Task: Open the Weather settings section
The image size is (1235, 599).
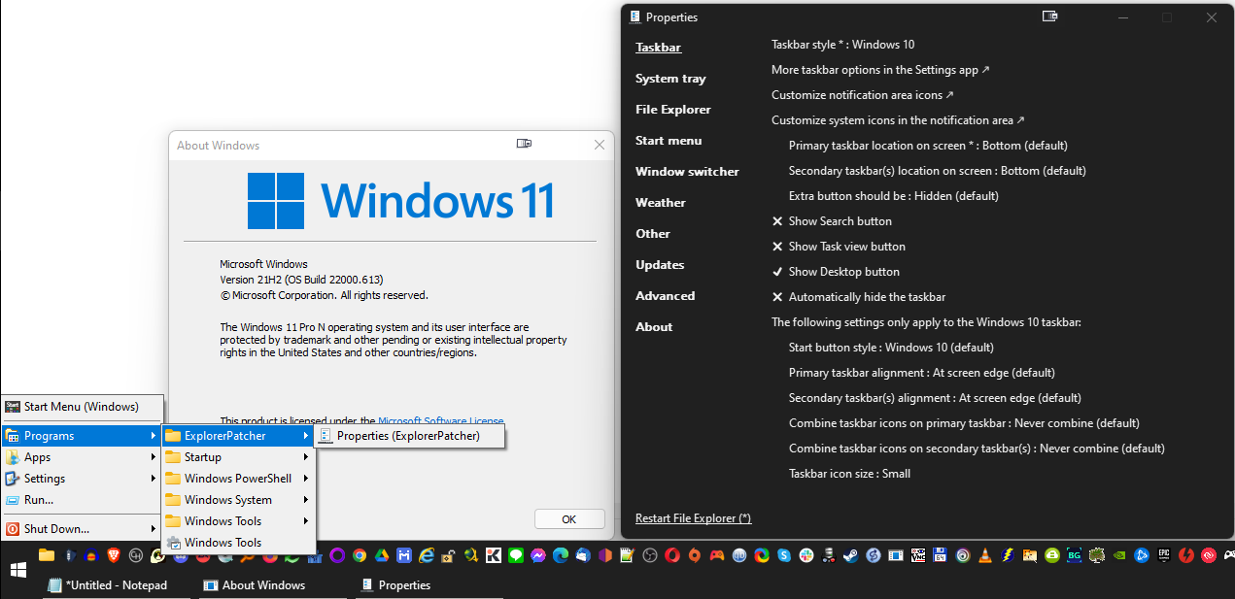Action: (661, 203)
